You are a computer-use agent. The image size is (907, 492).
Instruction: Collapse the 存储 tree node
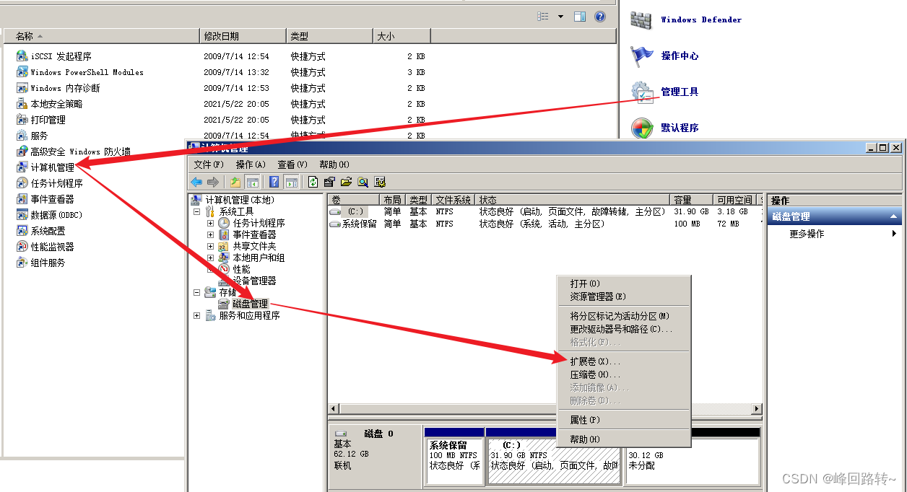coord(196,292)
